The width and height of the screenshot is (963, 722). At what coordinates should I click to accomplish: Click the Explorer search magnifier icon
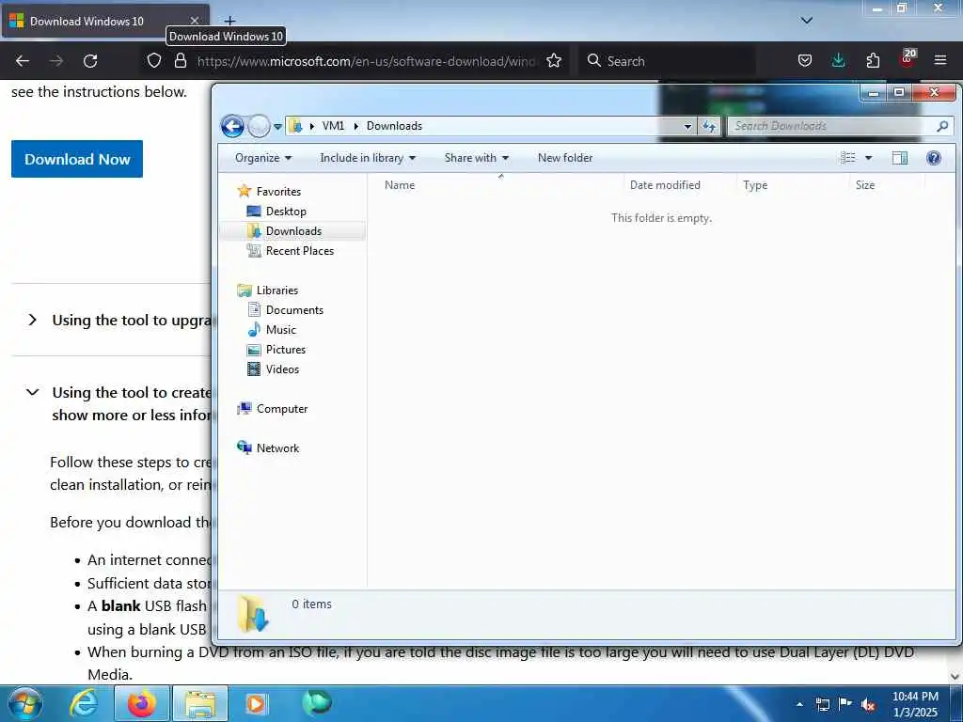coord(942,126)
